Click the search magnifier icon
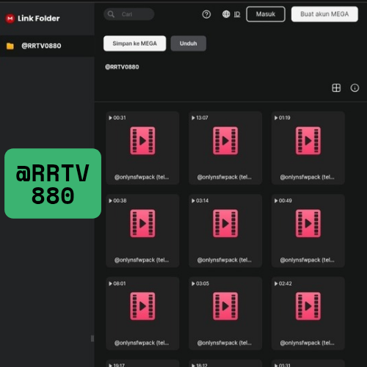This screenshot has width=367, height=367. (x=111, y=14)
